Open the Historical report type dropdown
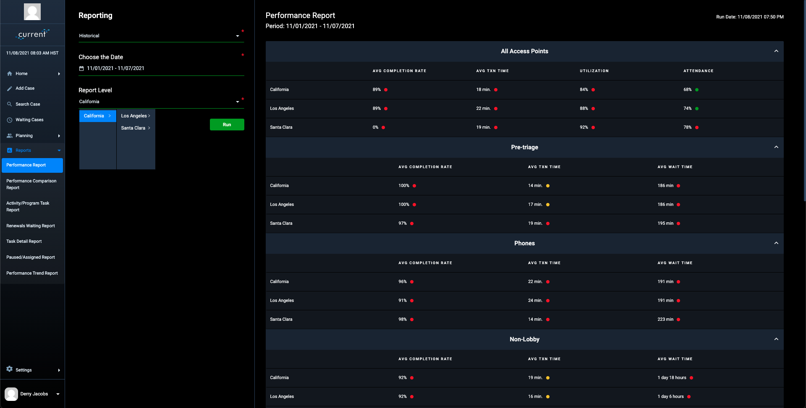This screenshot has height=408, width=806. tap(161, 36)
